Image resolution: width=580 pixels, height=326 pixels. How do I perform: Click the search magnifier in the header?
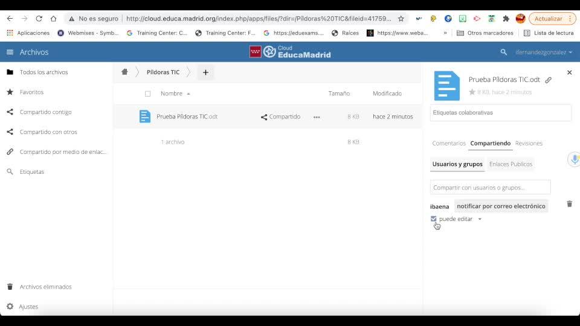tap(503, 52)
